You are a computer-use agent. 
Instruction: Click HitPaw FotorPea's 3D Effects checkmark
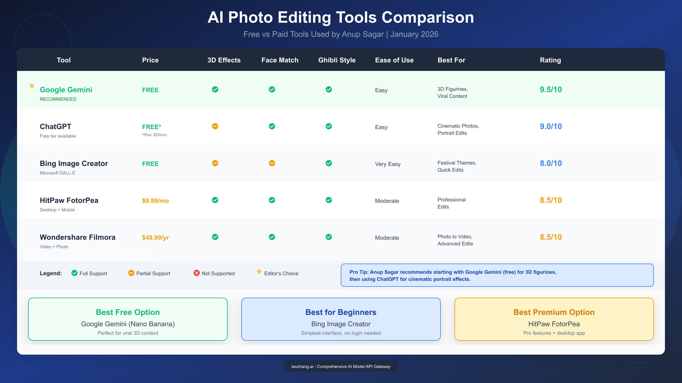point(215,200)
